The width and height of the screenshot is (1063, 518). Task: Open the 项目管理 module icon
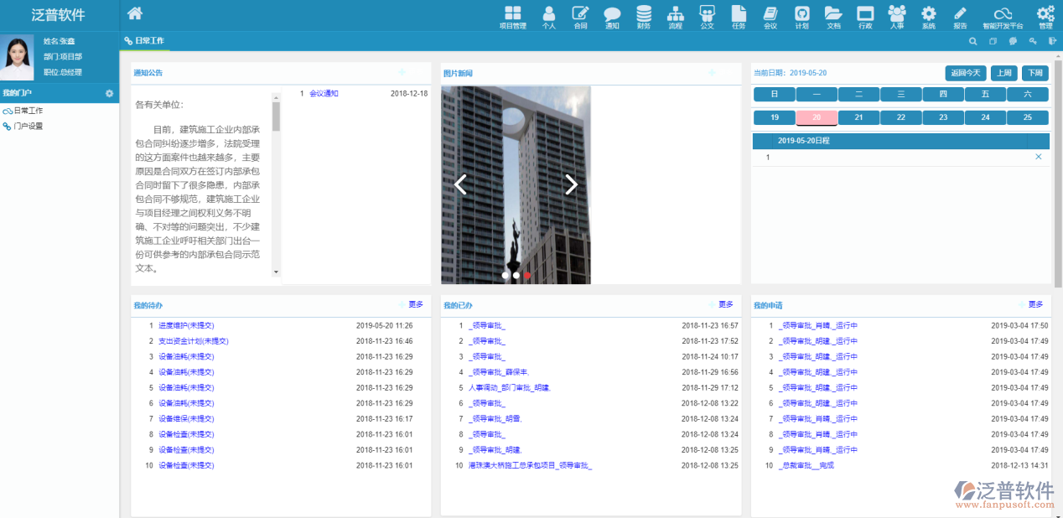click(x=512, y=15)
